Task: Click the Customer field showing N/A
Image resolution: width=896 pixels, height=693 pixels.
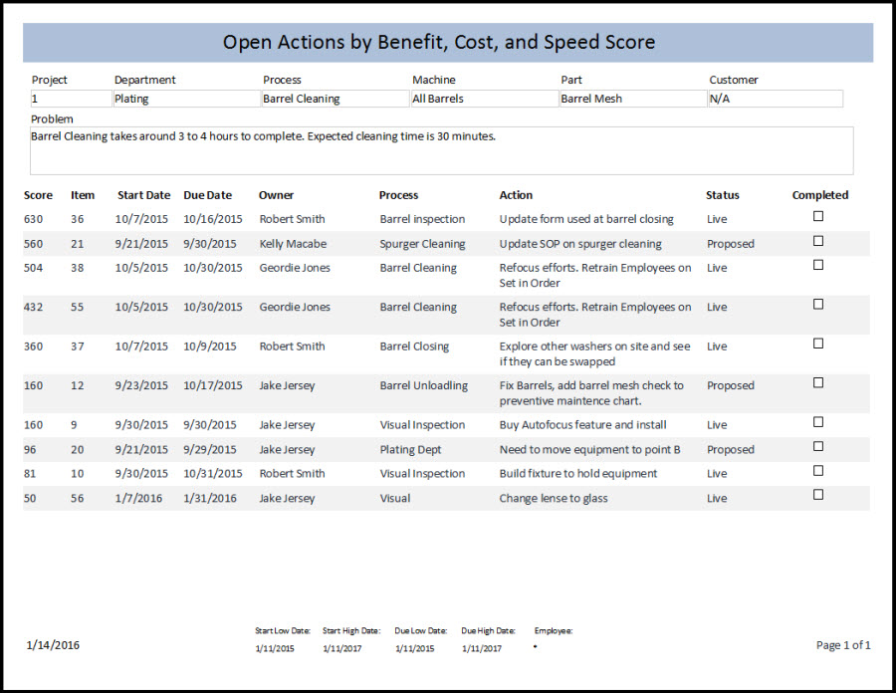Action: [x=775, y=99]
